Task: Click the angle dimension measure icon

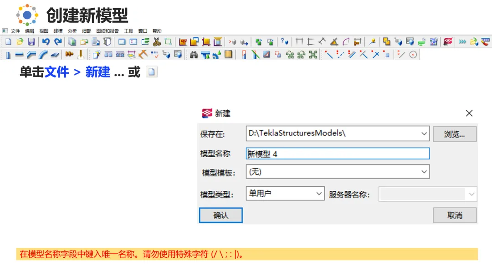Action: point(334,42)
